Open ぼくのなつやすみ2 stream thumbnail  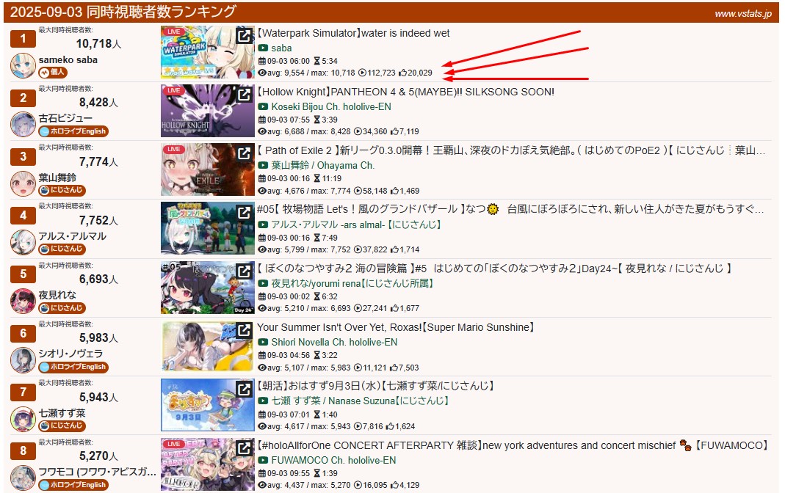click(207, 288)
